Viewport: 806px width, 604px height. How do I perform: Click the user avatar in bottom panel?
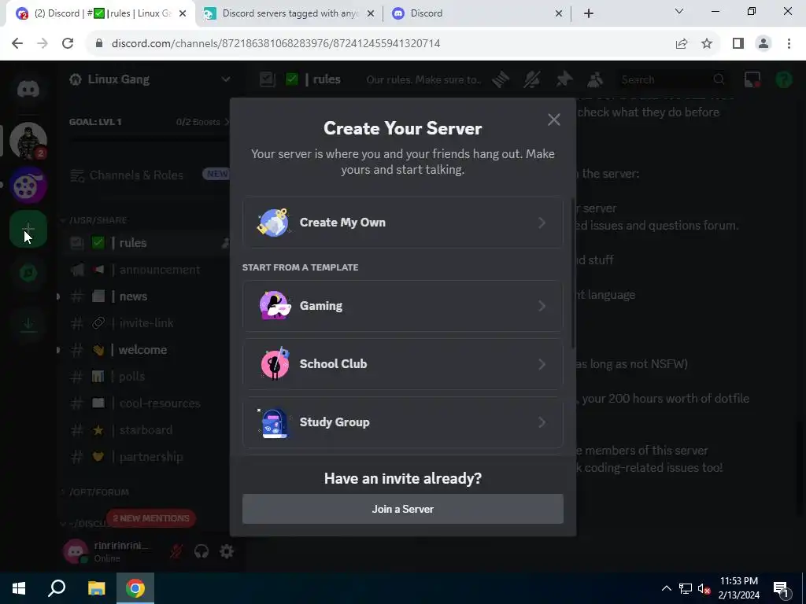click(x=76, y=551)
